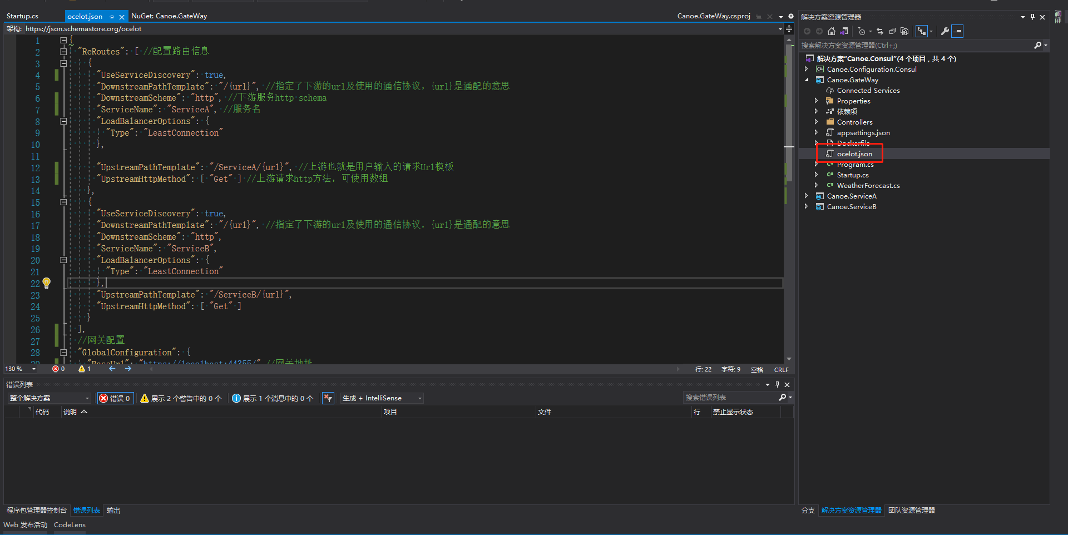Screen dimensions: 1068x535
Task: Pin the 错误列表 error list panel
Action: pyautogui.click(x=777, y=384)
